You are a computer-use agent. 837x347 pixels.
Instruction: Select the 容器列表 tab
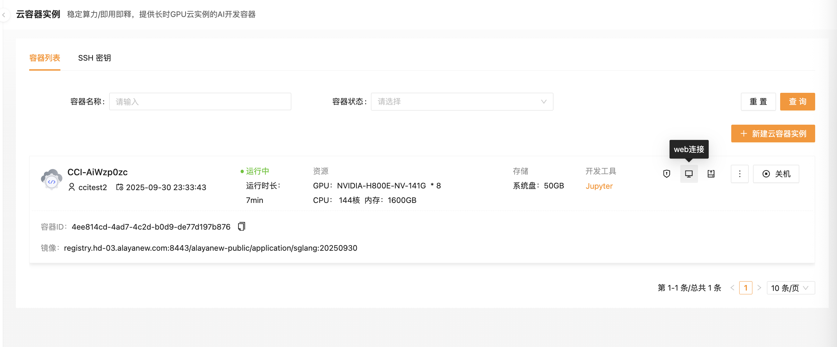(45, 58)
